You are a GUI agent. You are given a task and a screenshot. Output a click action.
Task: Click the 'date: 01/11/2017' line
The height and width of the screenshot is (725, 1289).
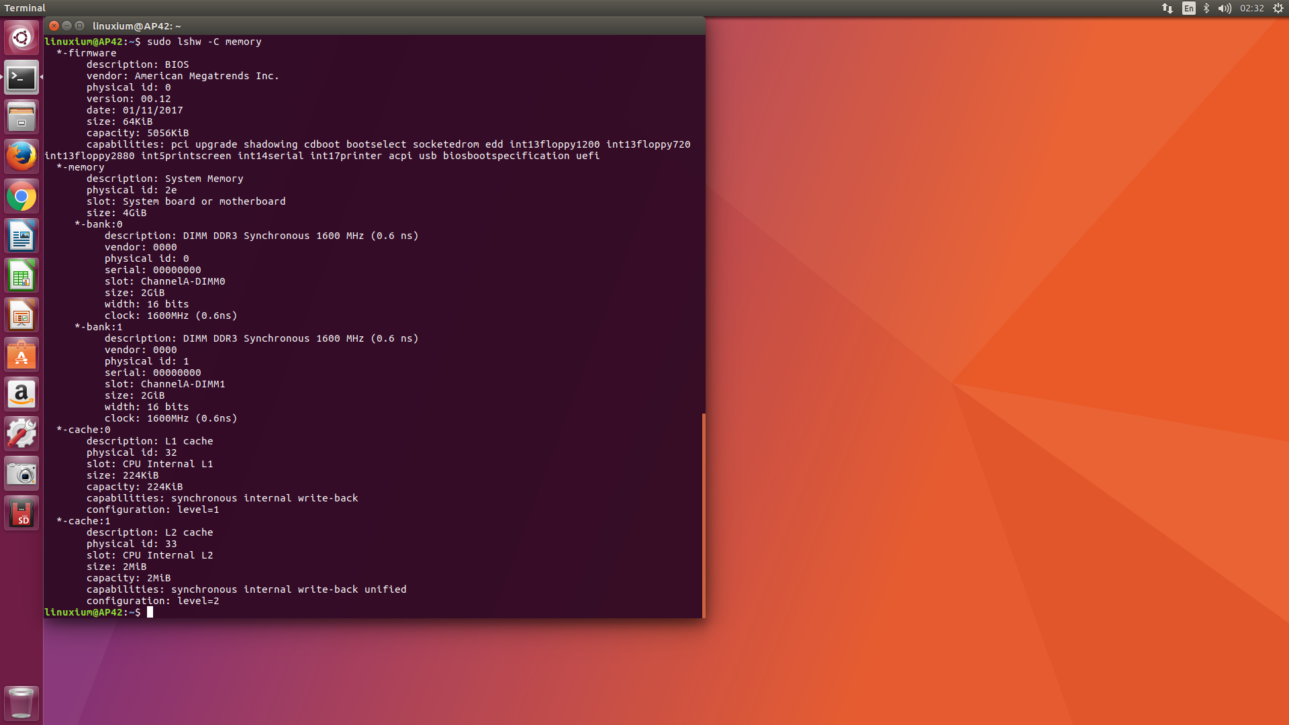134,110
